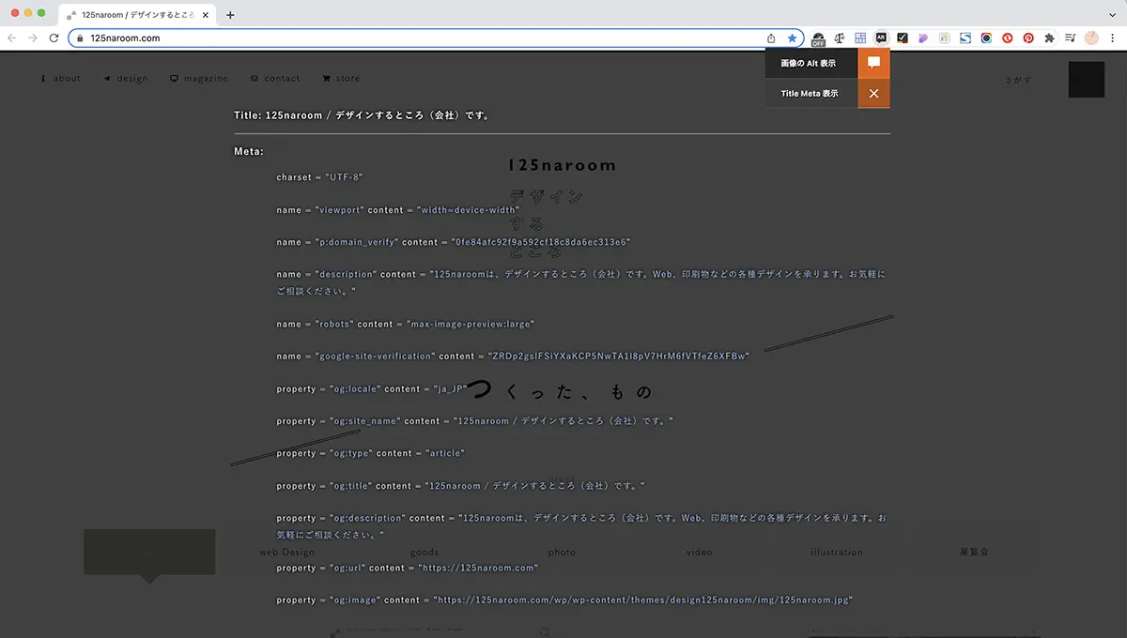The width and height of the screenshot is (1127, 638).
Task: Click the robots max-image-preview meta line
Action: click(406, 324)
